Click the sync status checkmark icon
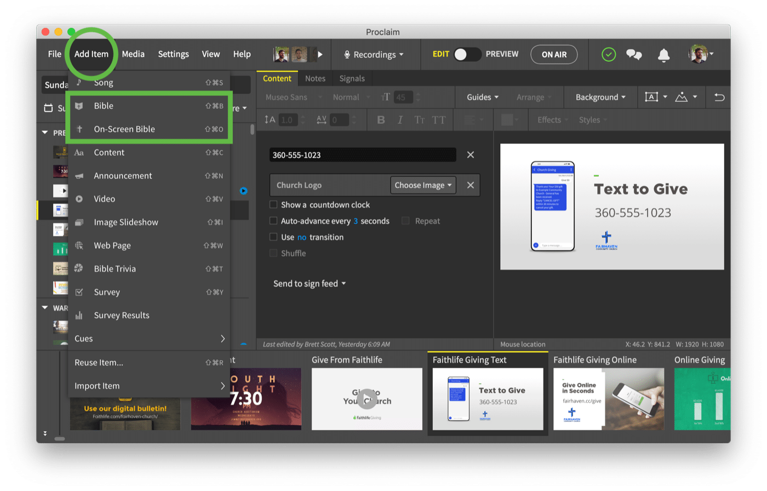The height and width of the screenshot is (491, 767). point(609,54)
